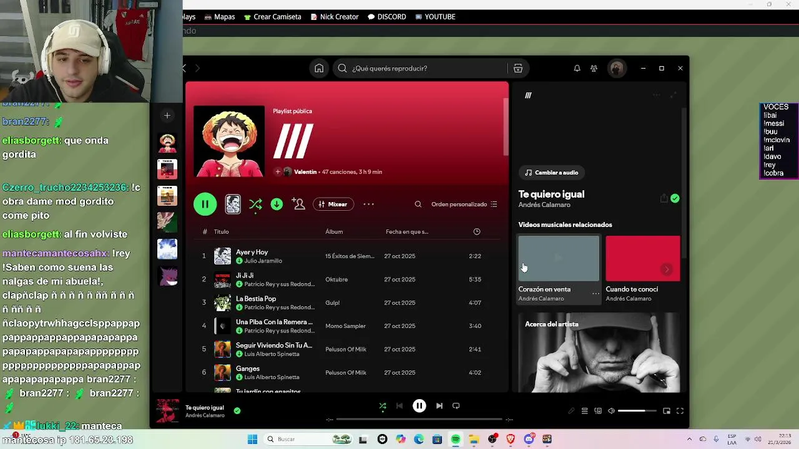Search within the playlist using the magnifier icon
Image resolution: width=799 pixels, height=449 pixels.
pyautogui.click(x=418, y=205)
